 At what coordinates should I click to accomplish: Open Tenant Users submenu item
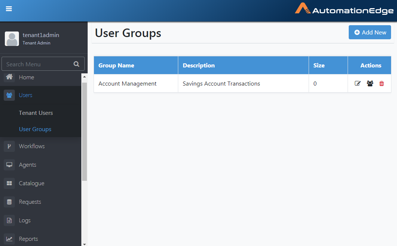pos(36,113)
